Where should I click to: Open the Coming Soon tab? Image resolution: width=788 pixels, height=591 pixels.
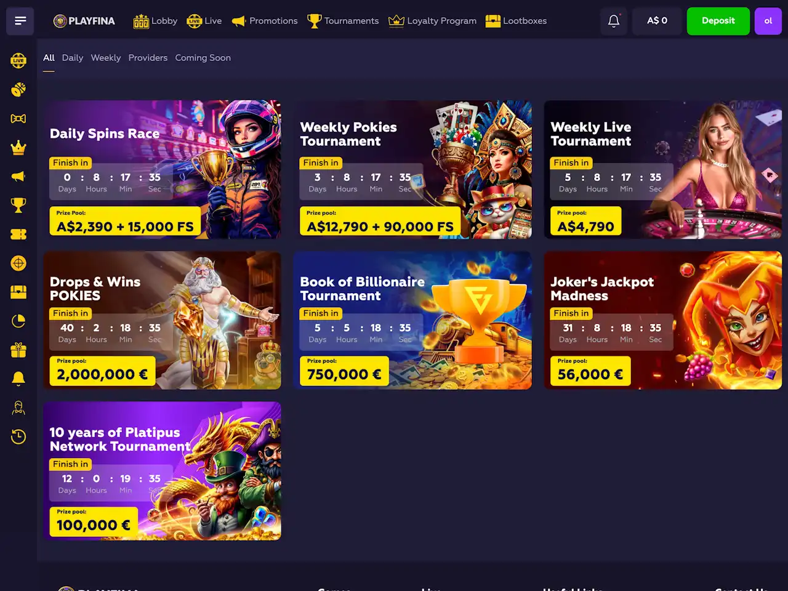pos(203,58)
